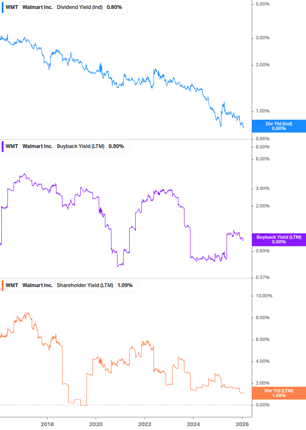Click the 10.00% label on the shareholder yield axis

click(x=263, y=296)
